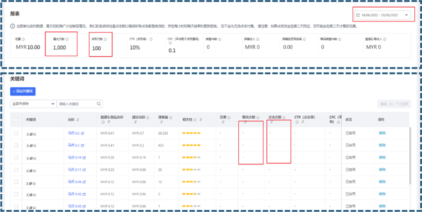422x212 pixels.
Task: Click the first row bid link 0.2
Action: pyautogui.click(x=74, y=133)
